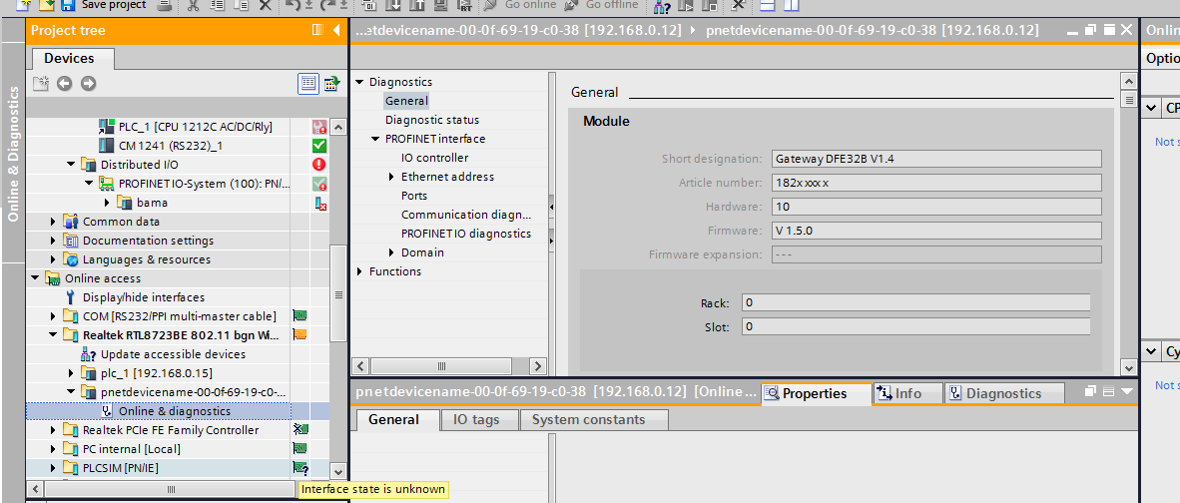
Task: Click the details view export icon in Project tree
Action: (331, 84)
